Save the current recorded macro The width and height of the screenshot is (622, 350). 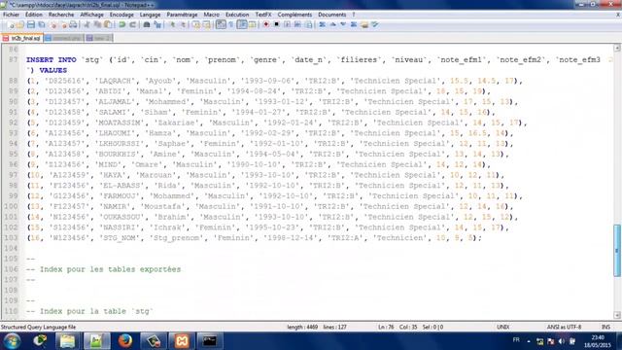[308, 25]
